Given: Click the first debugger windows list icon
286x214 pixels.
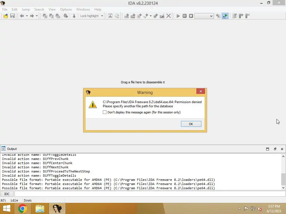Looking at the screenshot, I should [235, 16].
